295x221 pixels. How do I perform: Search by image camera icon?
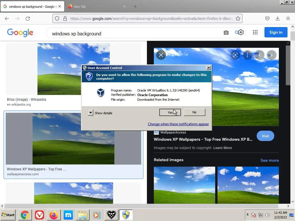click(x=226, y=33)
